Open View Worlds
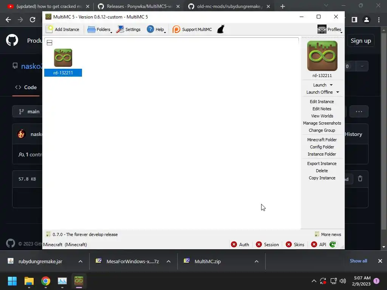Screen dimensions: 387x290 [322, 116]
